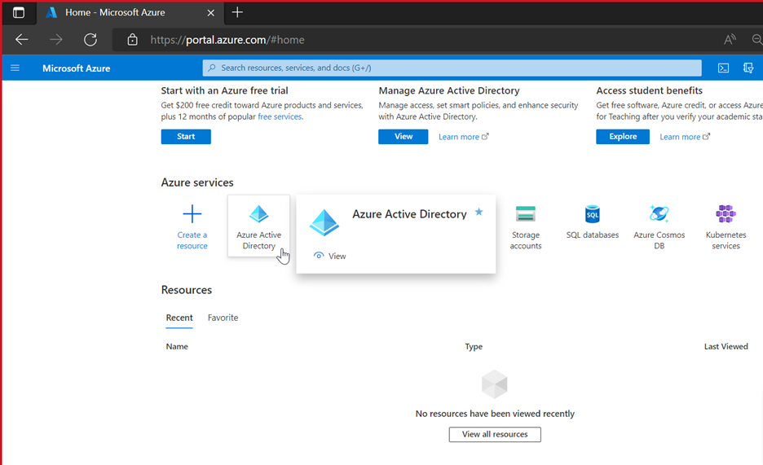Click the Azure services heading

(197, 182)
